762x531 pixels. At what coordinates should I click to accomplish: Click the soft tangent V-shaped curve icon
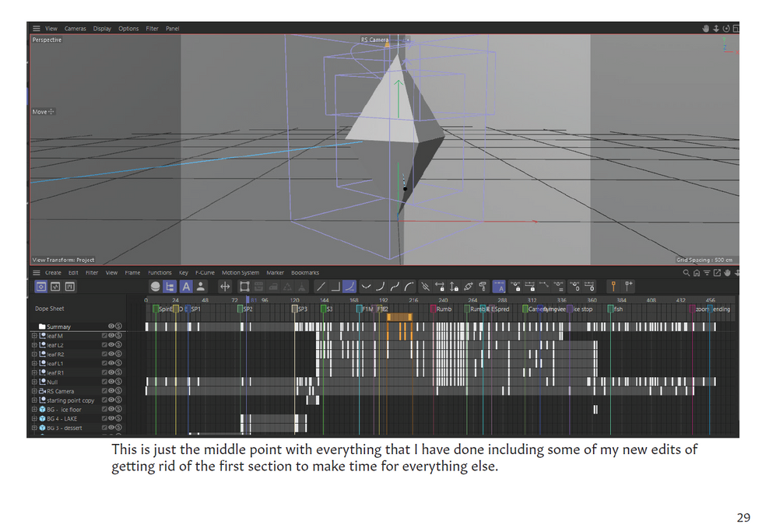click(x=366, y=287)
